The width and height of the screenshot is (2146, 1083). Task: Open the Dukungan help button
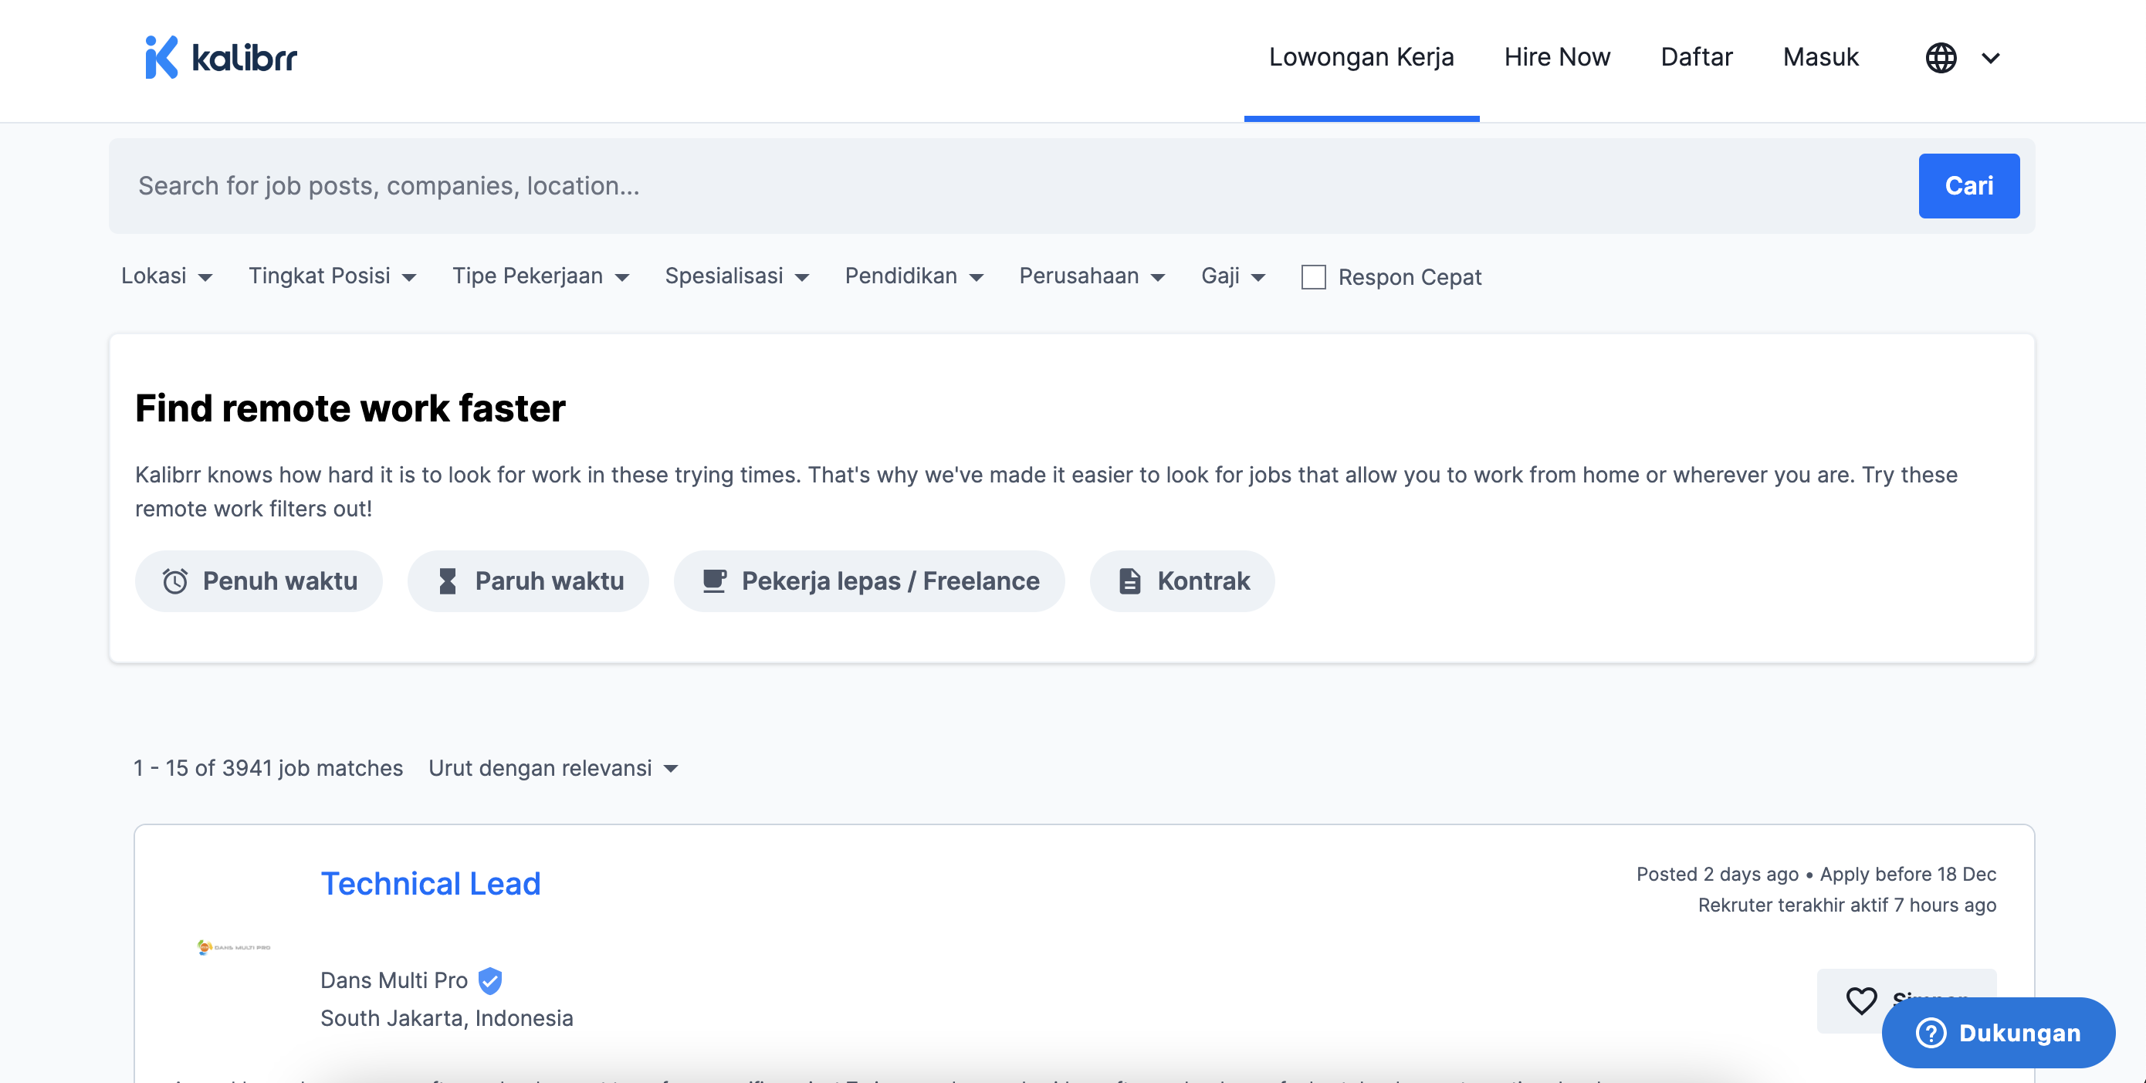click(1998, 1033)
